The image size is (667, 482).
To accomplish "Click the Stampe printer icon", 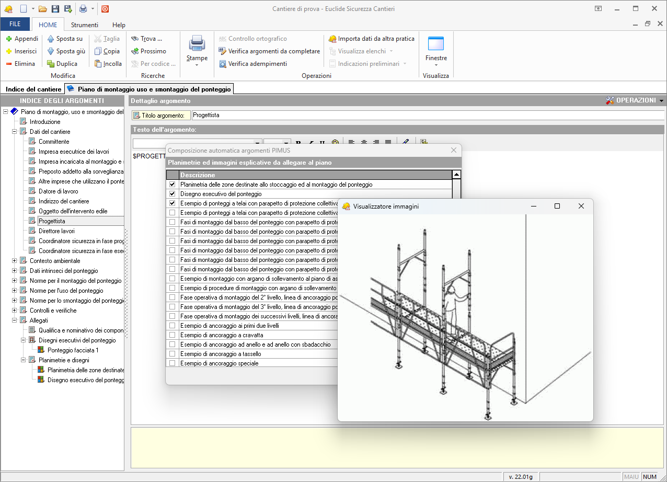I will tap(197, 43).
